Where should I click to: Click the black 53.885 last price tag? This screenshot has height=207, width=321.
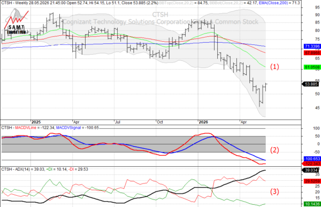(311, 84)
